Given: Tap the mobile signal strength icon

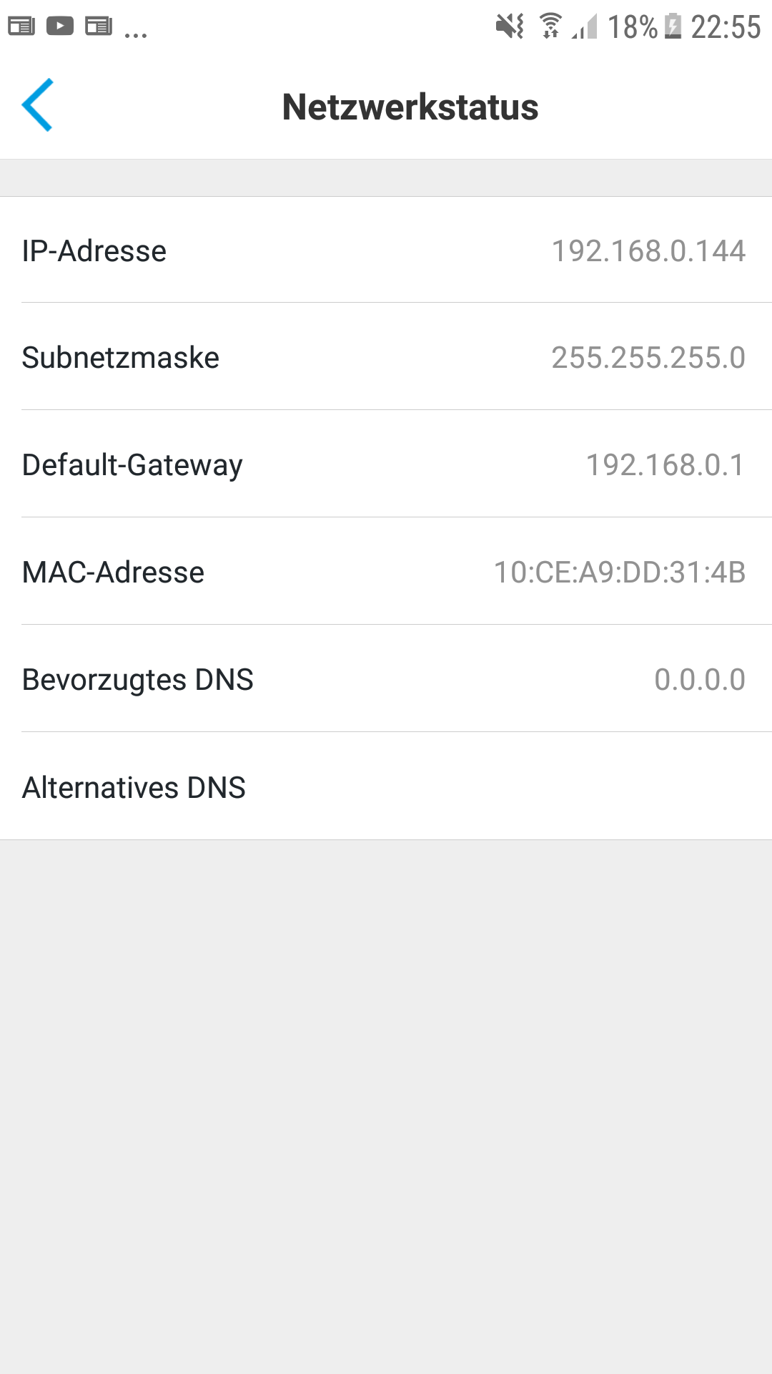Looking at the screenshot, I should (585, 28).
